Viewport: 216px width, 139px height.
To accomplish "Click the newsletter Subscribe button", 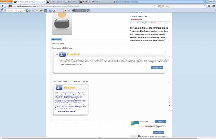I will pos(158,133).
